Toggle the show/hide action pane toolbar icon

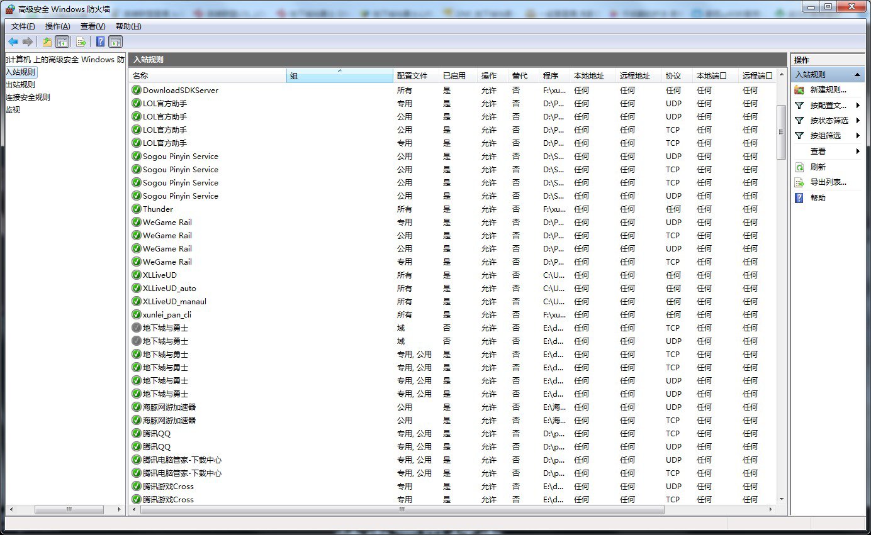pos(115,42)
